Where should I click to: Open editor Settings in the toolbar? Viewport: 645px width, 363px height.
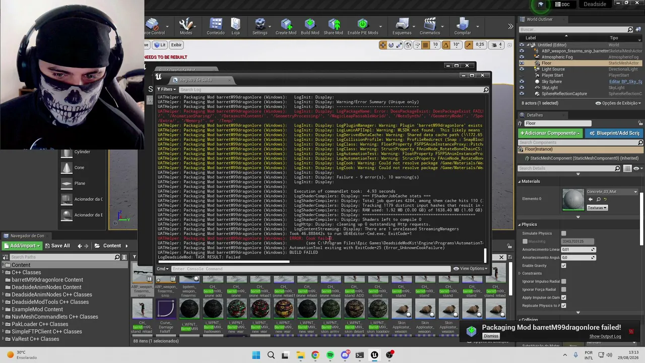pos(260,26)
